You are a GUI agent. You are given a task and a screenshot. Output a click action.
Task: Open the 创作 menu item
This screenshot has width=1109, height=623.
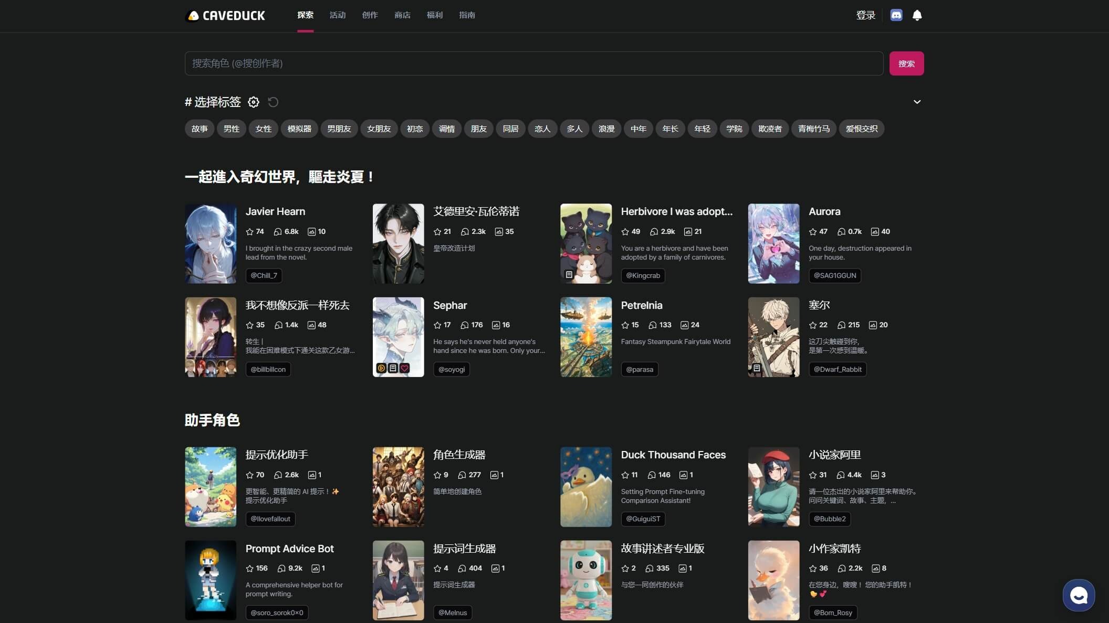click(370, 15)
